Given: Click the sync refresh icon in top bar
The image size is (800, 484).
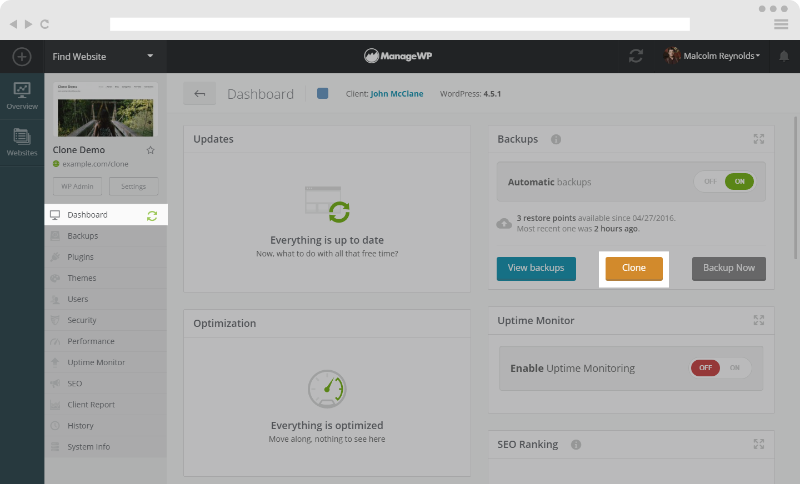Looking at the screenshot, I should pyautogui.click(x=636, y=56).
